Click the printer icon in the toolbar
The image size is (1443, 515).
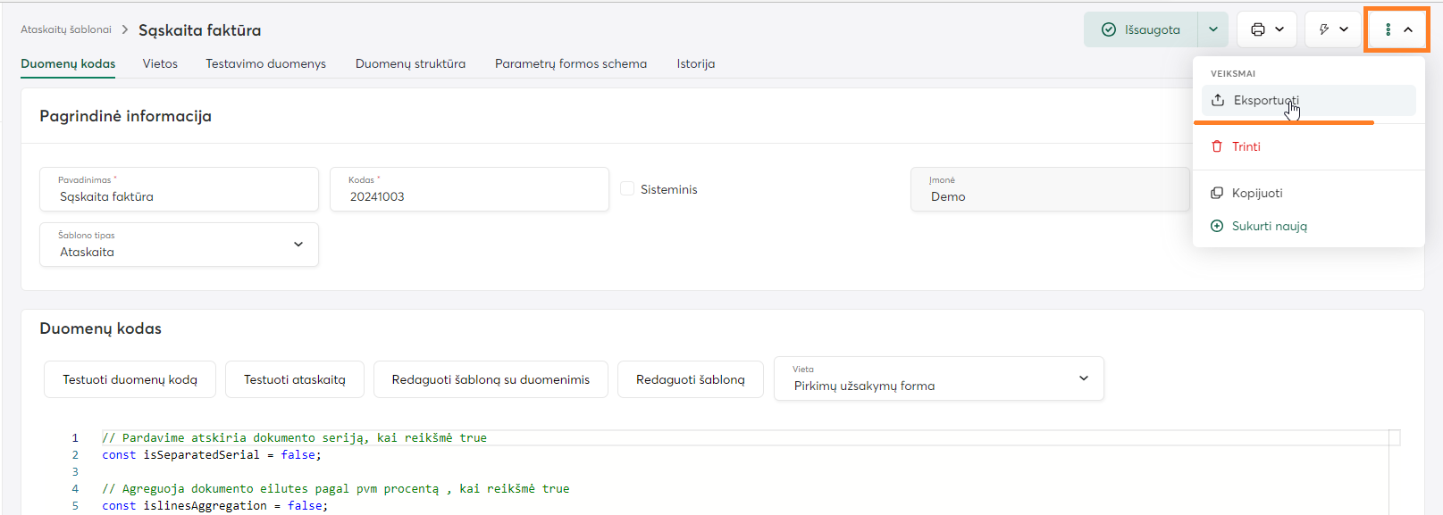pyautogui.click(x=1258, y=29)
